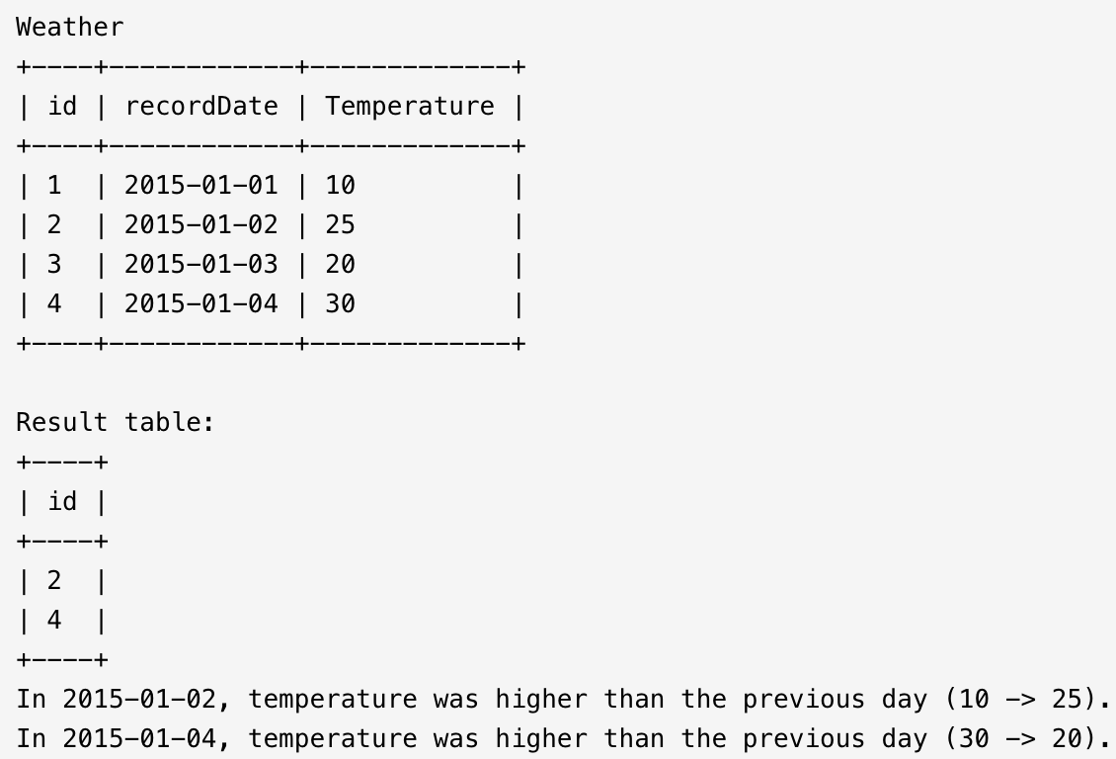Screen dimensions: 1116x759
Task: Click "(10 -> 25)" in the explanation
Action: (1021, 700)
